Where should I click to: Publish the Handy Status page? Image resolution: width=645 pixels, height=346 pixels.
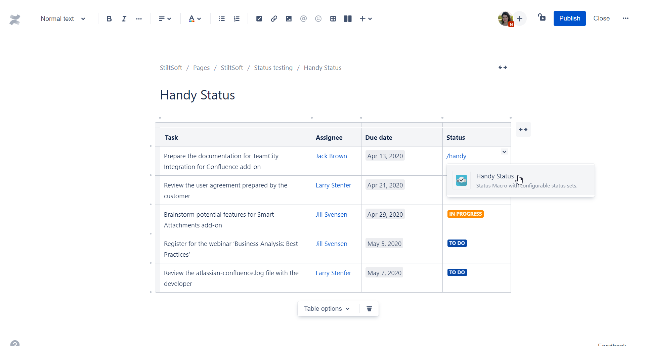coord(569,18)
